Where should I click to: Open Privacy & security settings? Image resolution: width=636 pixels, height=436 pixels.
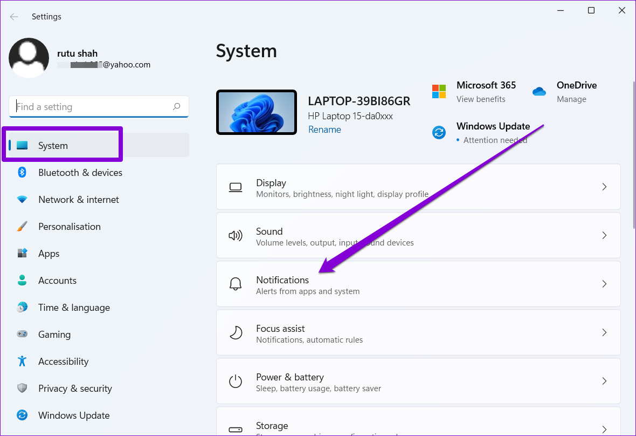point(99,389)
